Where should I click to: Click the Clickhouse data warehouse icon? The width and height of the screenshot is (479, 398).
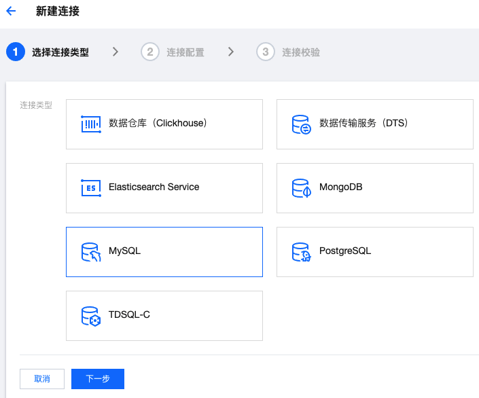[x=91, y=124]
